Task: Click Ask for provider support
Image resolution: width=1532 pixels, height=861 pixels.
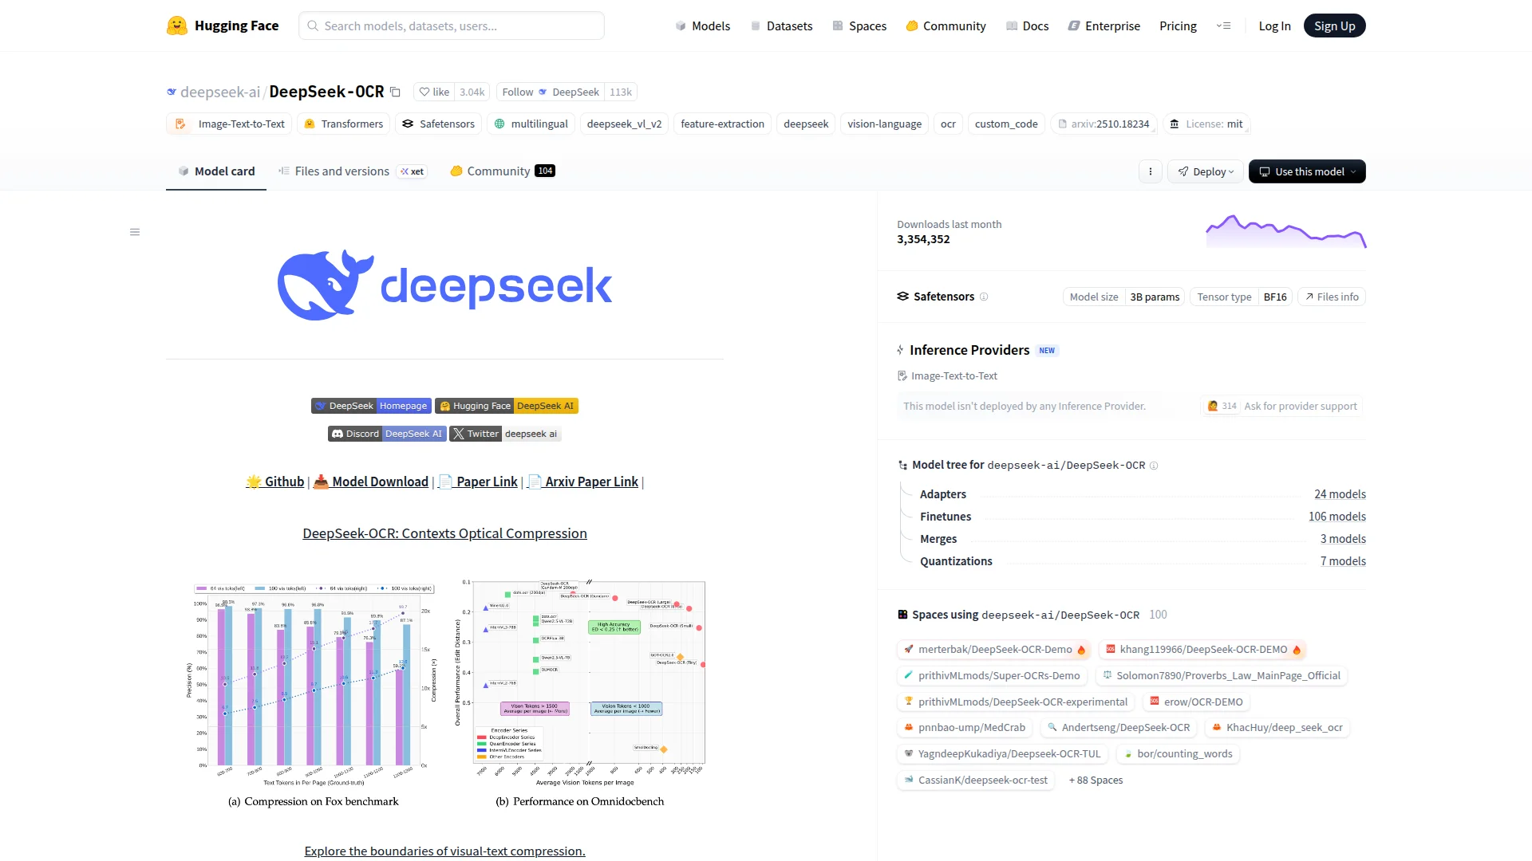Action: click(1300, 406)
